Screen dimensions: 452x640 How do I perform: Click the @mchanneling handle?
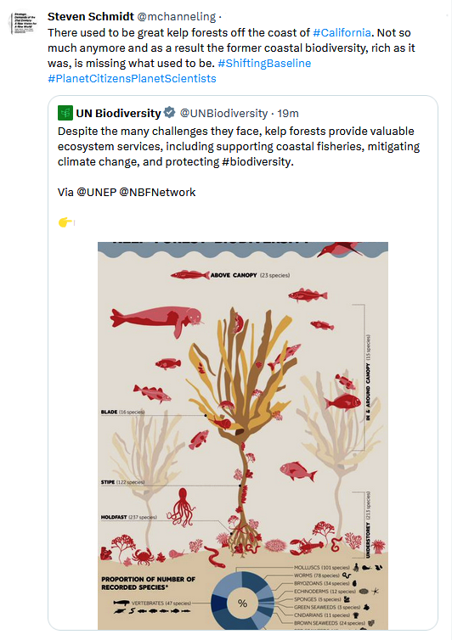[x=176, y=17]
